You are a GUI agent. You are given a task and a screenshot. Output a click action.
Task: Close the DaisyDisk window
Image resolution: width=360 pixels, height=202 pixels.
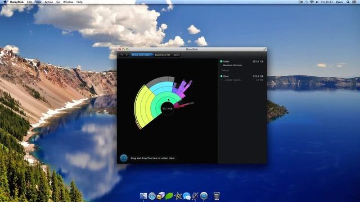[x=119, y=49]
